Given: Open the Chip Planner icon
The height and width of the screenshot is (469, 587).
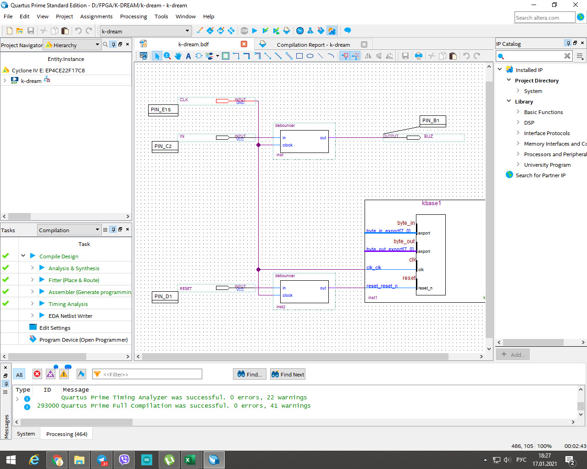Looking at the screenshot, I should [x=231, y=31].
